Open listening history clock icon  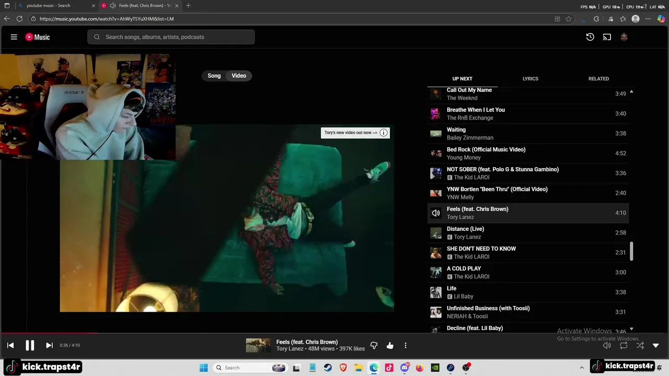(x=590, y=37)
